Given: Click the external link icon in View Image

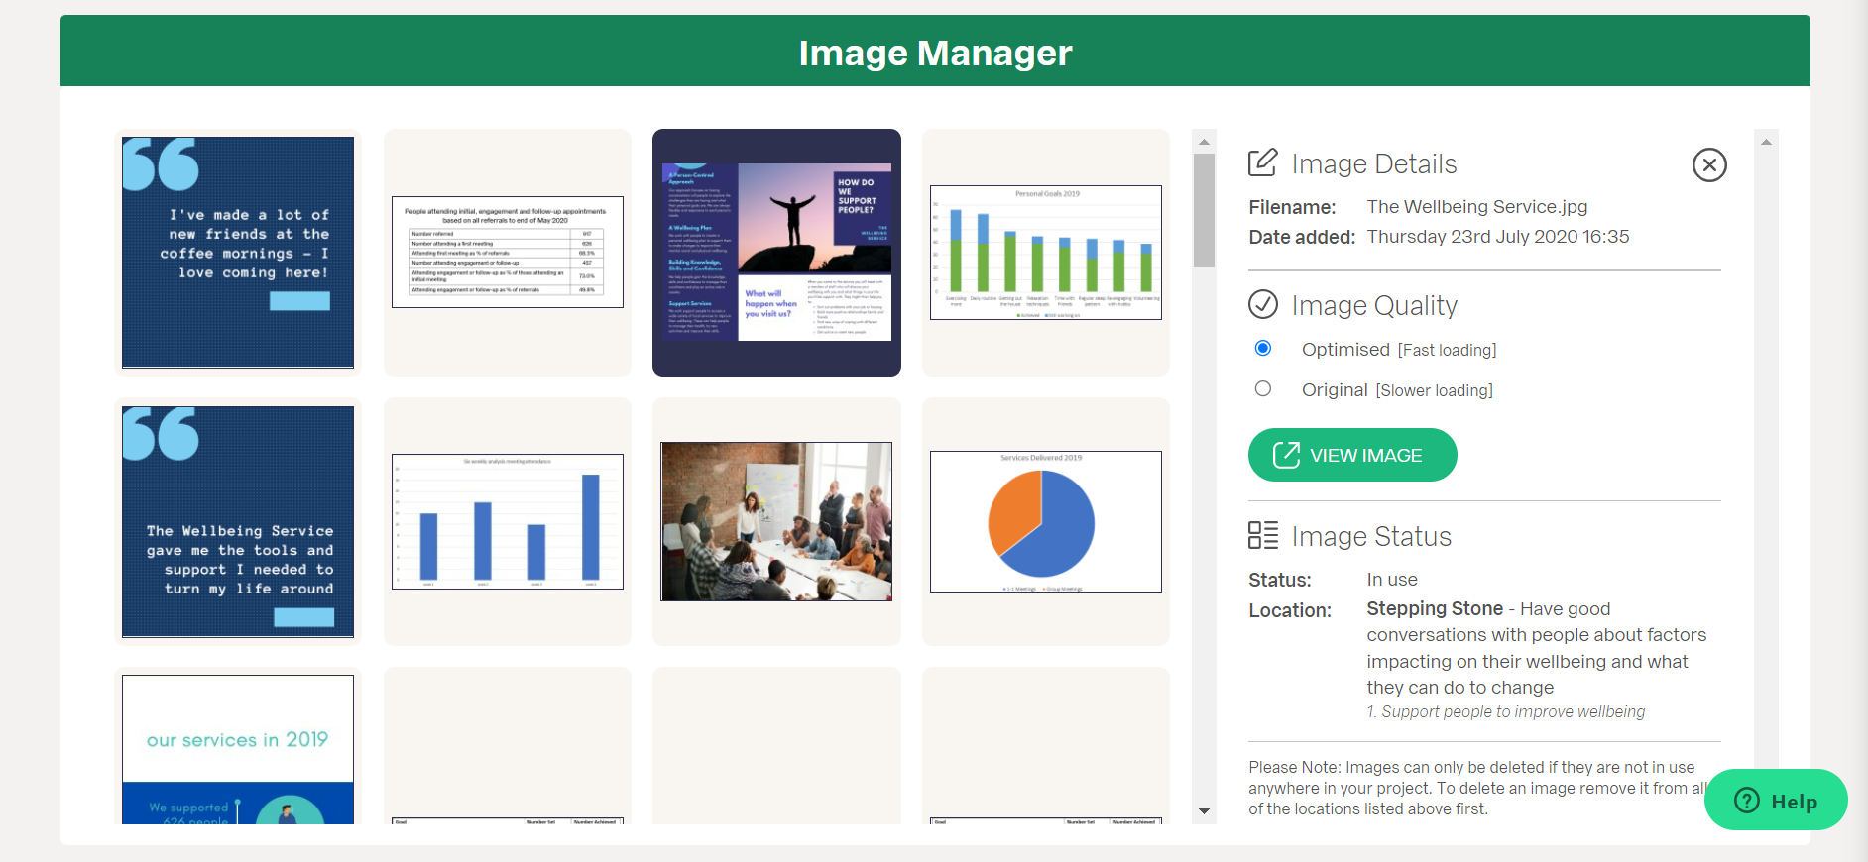Looking at the screenshot, I should click(1286, 455).
